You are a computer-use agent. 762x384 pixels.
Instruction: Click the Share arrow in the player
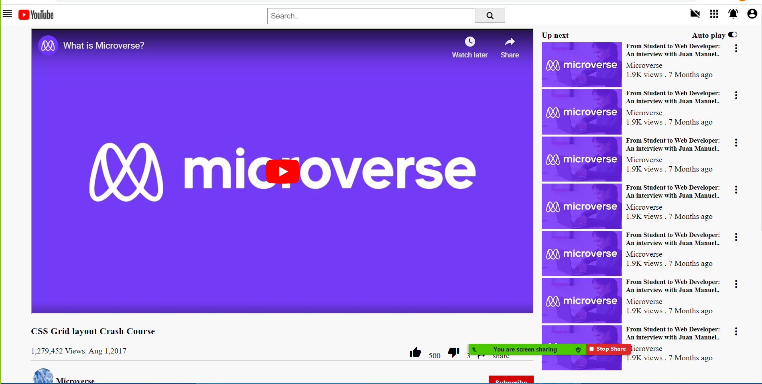(510, 42)
